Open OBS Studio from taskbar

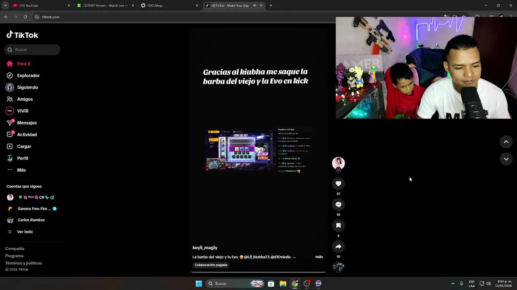[307, 284]
